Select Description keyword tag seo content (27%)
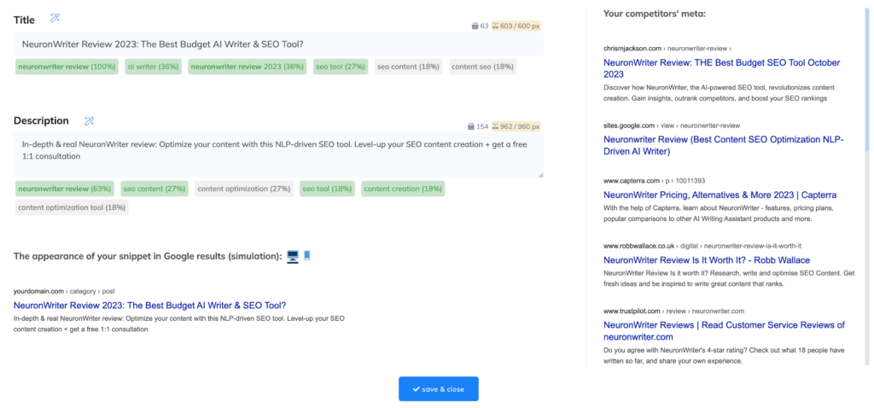874x408 pixels. point(154,189)
